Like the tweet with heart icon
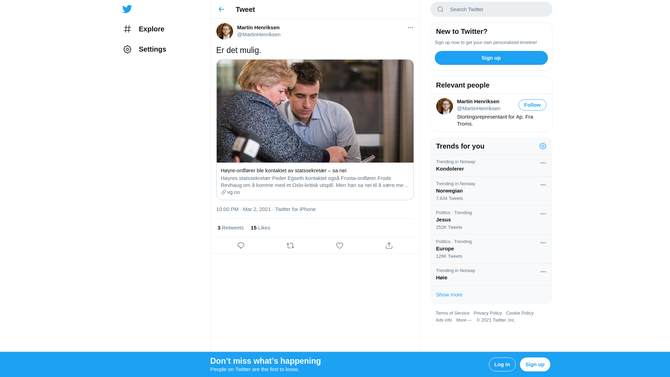The height and width of the screenshot is (377, 670). [x=340, y=246]
